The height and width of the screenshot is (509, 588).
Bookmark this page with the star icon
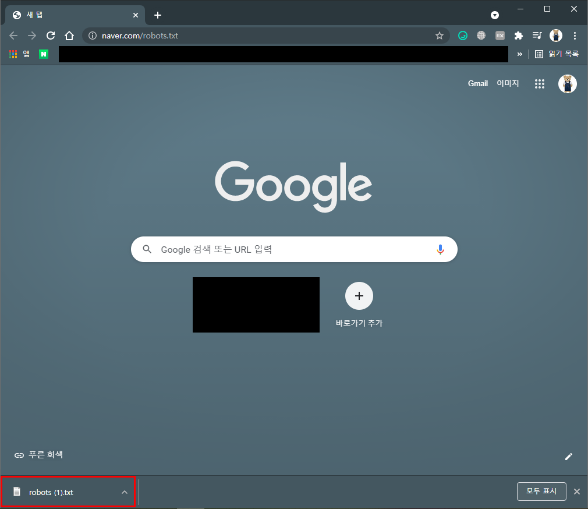440,36
